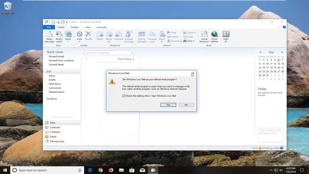Click the Sign in icon

226,37
